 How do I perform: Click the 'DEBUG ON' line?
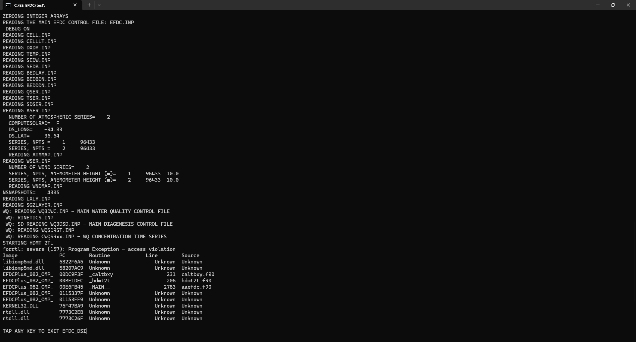click(x=18, y=29)
